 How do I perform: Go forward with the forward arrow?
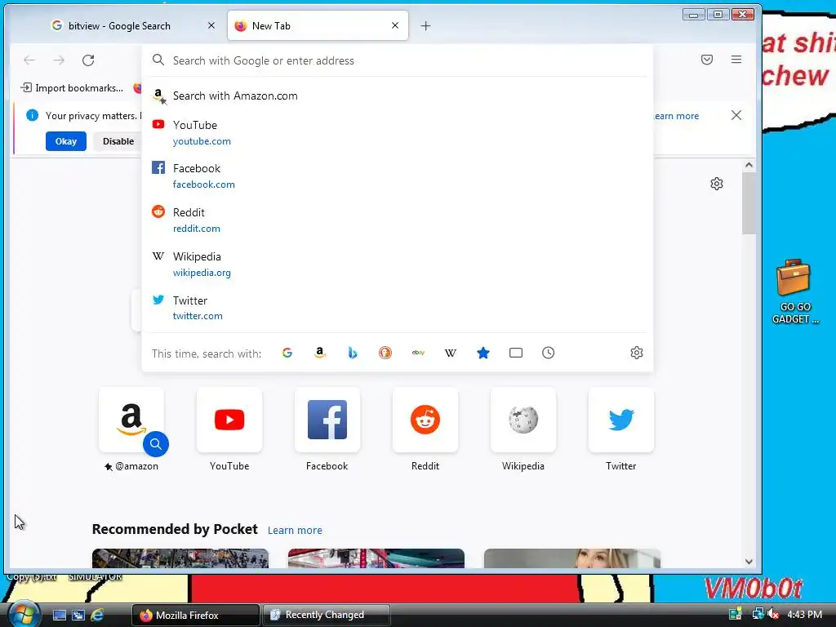pyautogui.click(x=59, y=60)
